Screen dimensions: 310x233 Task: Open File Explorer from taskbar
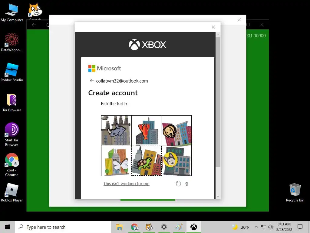[x=119, y=227]
